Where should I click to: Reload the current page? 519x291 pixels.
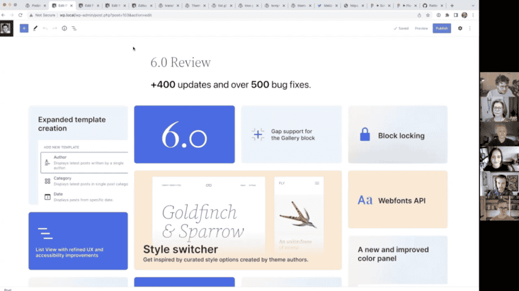point(20,15)
